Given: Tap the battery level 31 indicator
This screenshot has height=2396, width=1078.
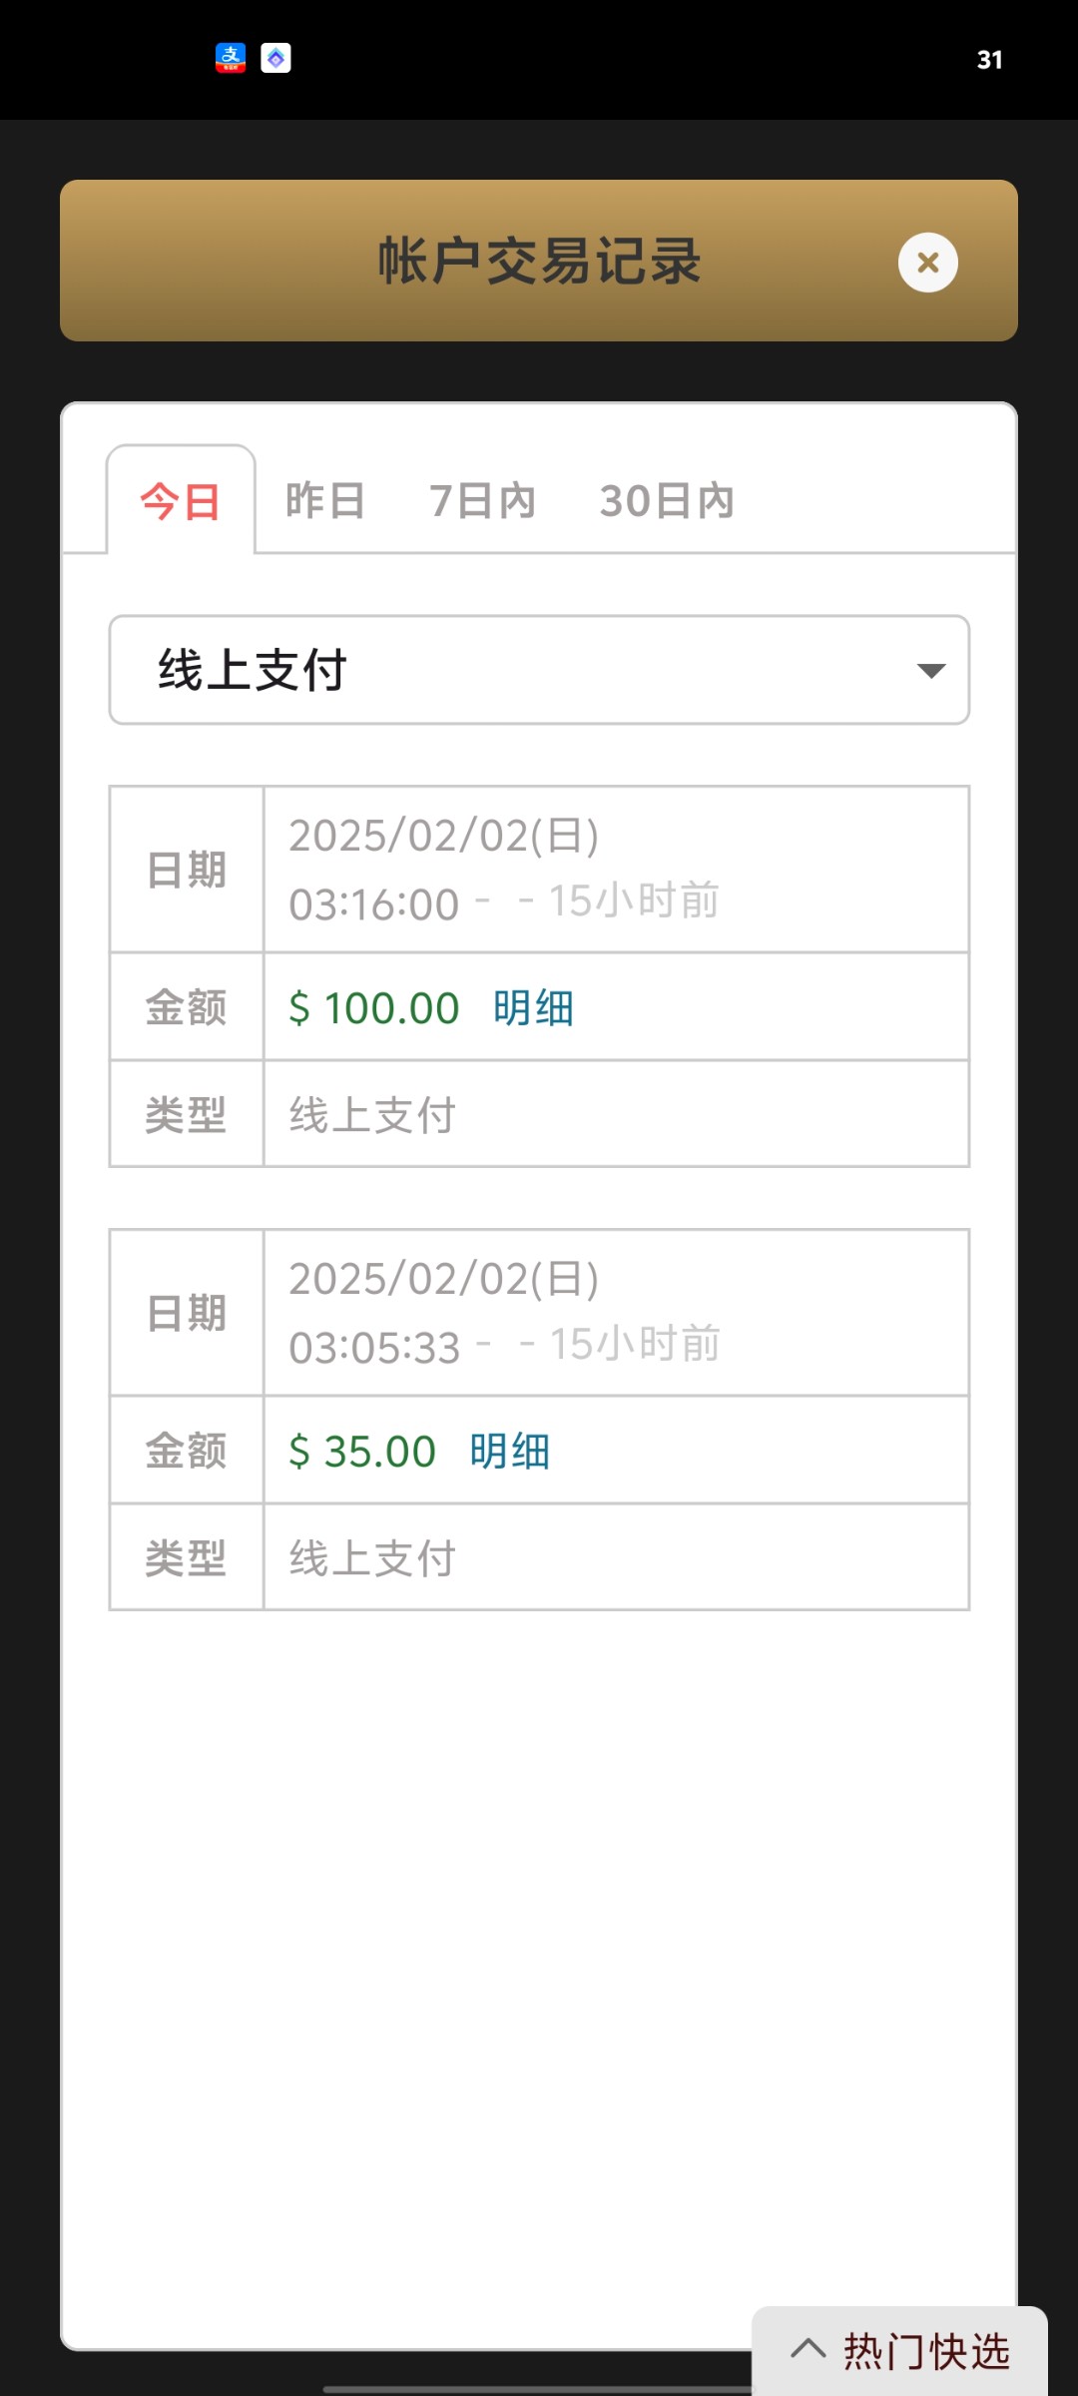Looking at the screenshot, I should [989, 60].
